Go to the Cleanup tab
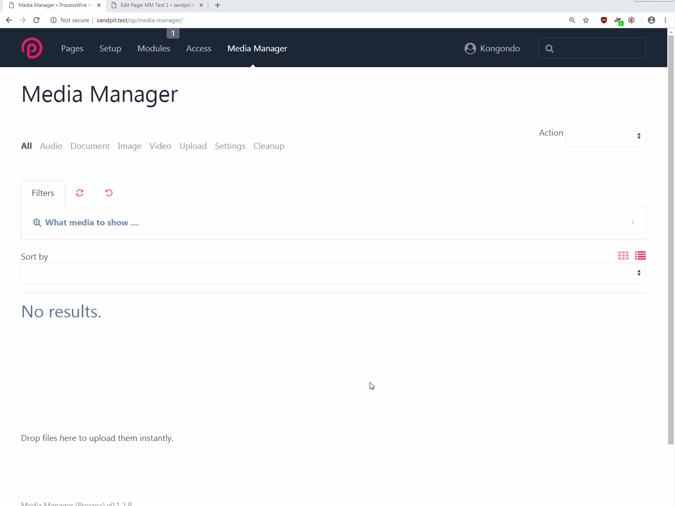 coord(269,146)
